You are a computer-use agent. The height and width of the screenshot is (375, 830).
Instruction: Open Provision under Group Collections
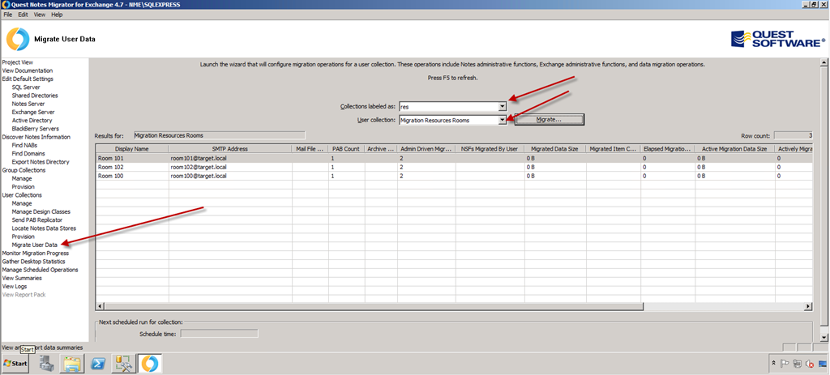[x=24, y=187]
